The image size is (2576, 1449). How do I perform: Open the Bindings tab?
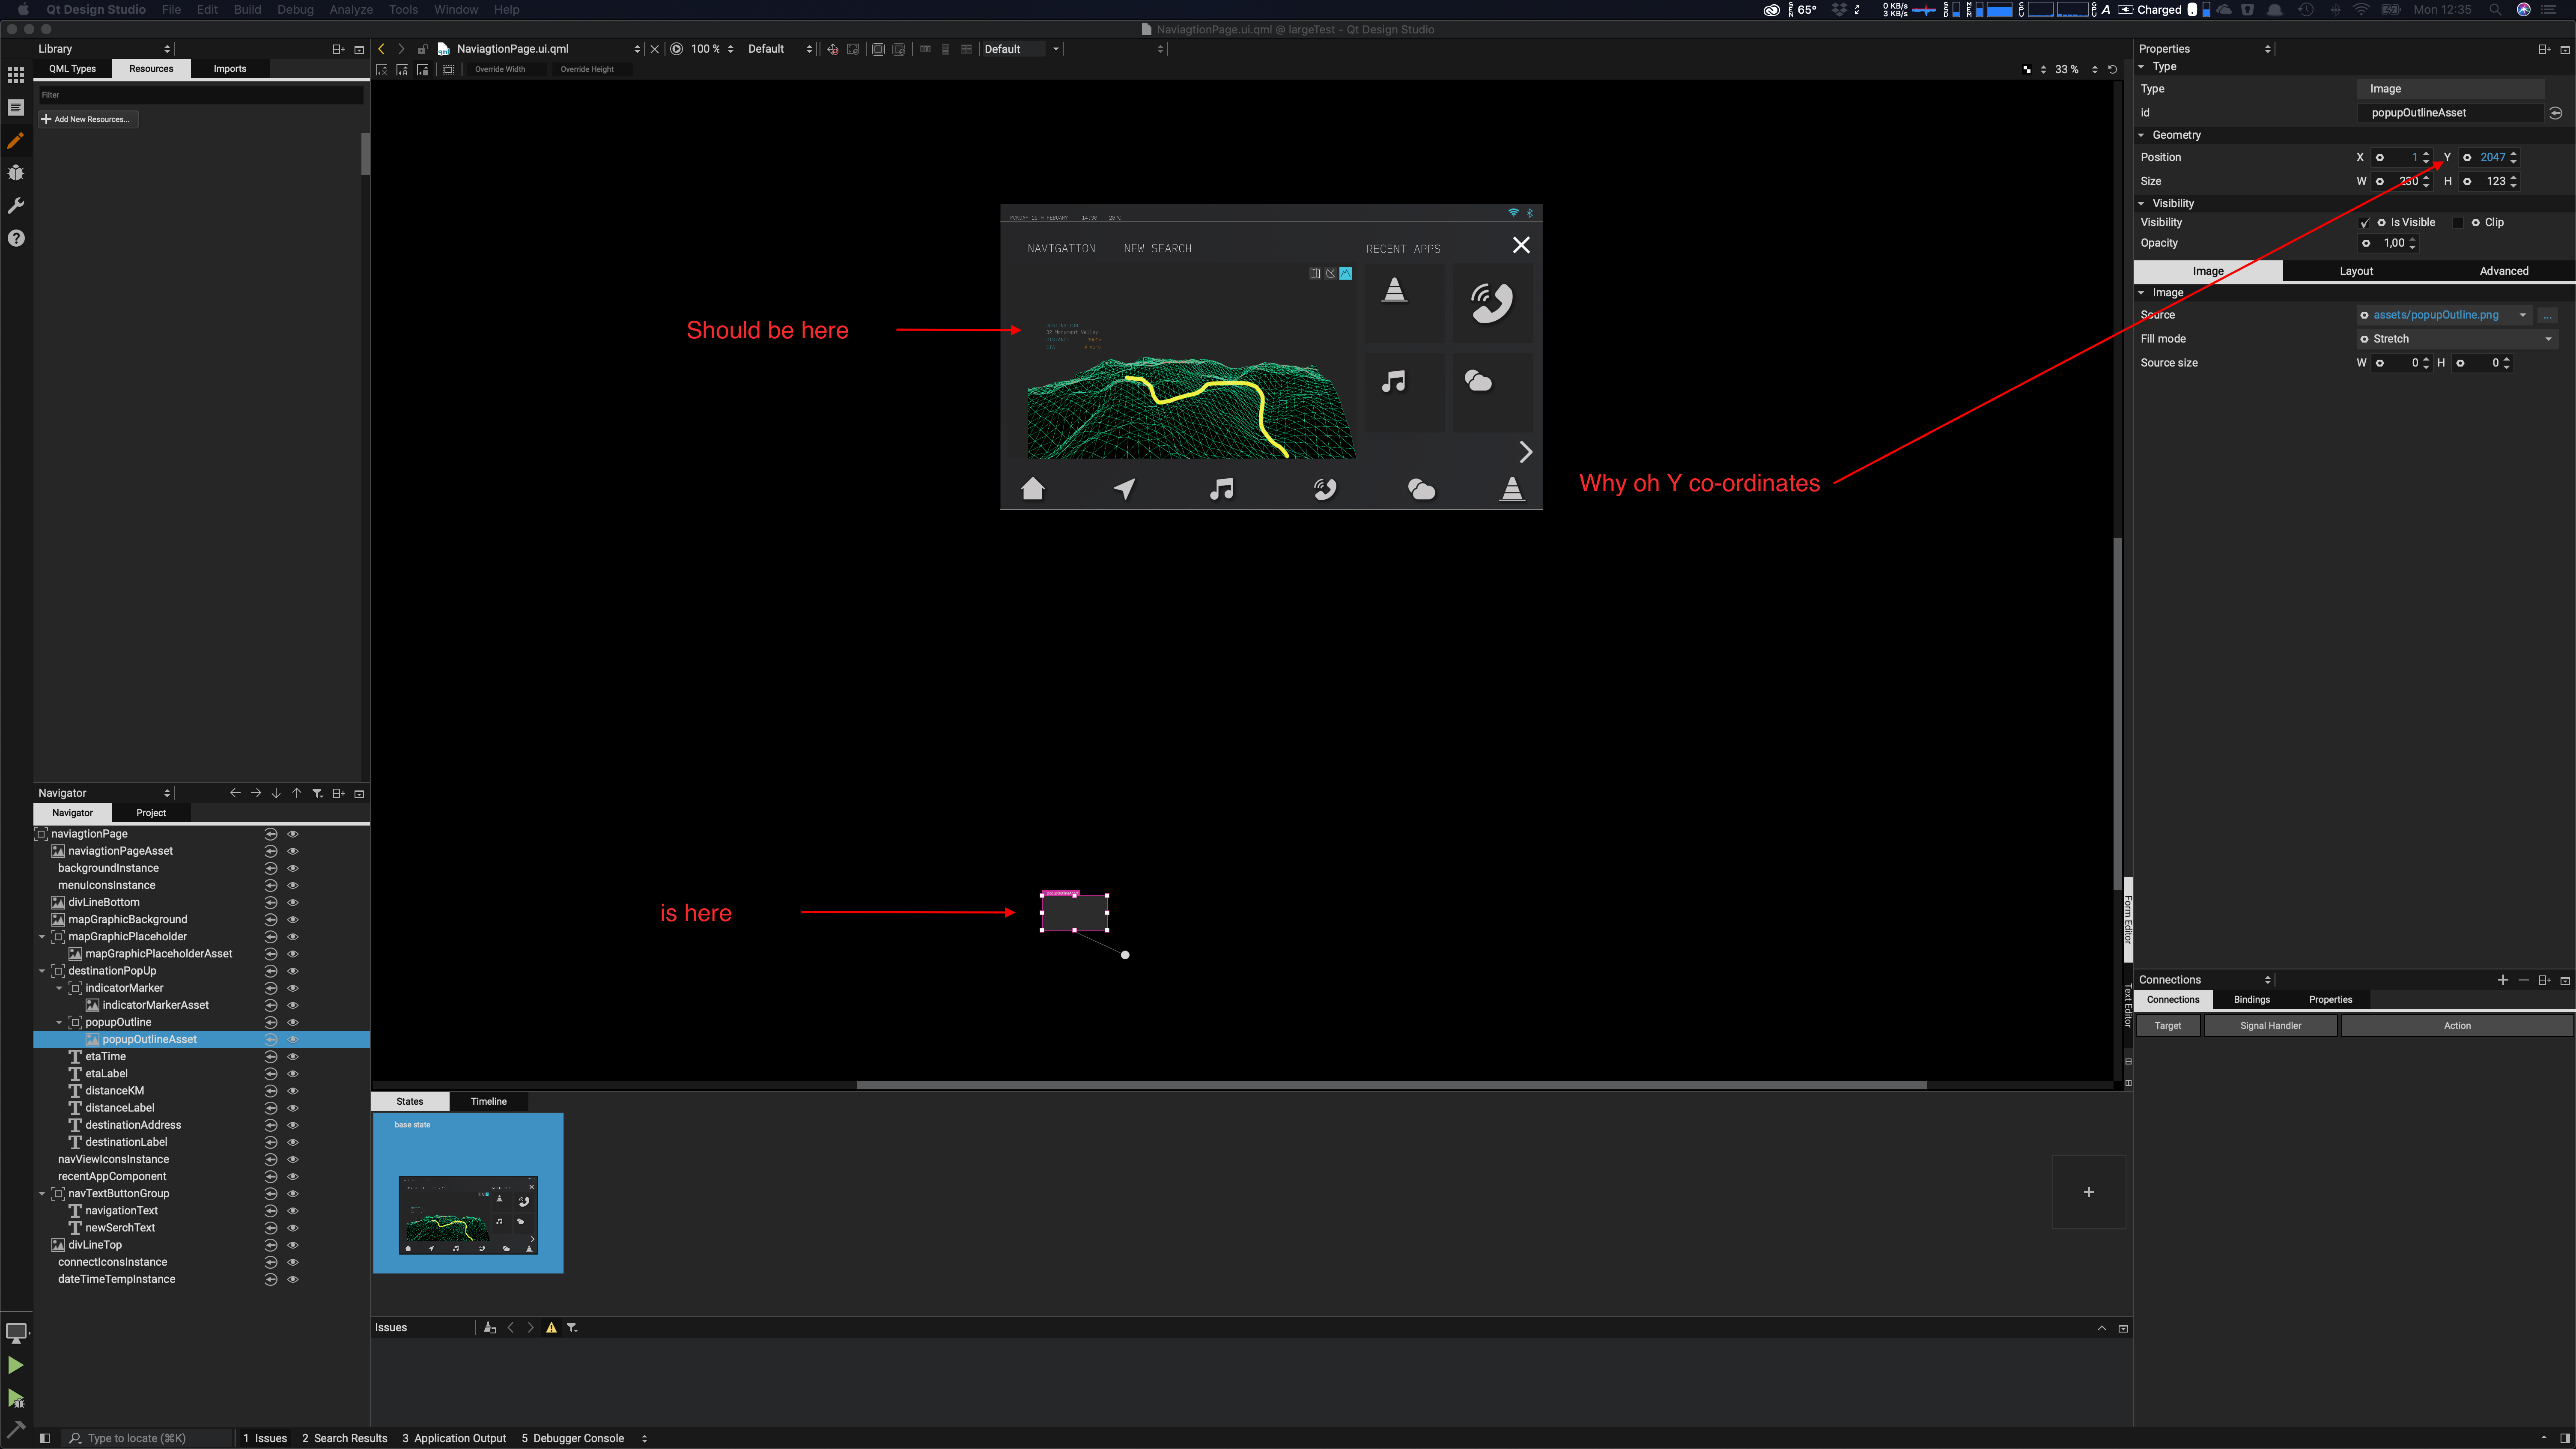(x=2252, y=1000)
